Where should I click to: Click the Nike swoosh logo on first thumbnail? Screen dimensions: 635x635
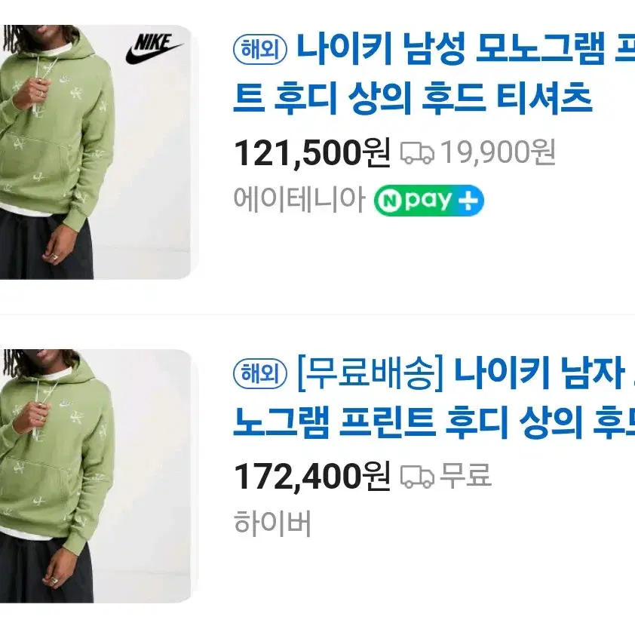(x=155, y=48)
